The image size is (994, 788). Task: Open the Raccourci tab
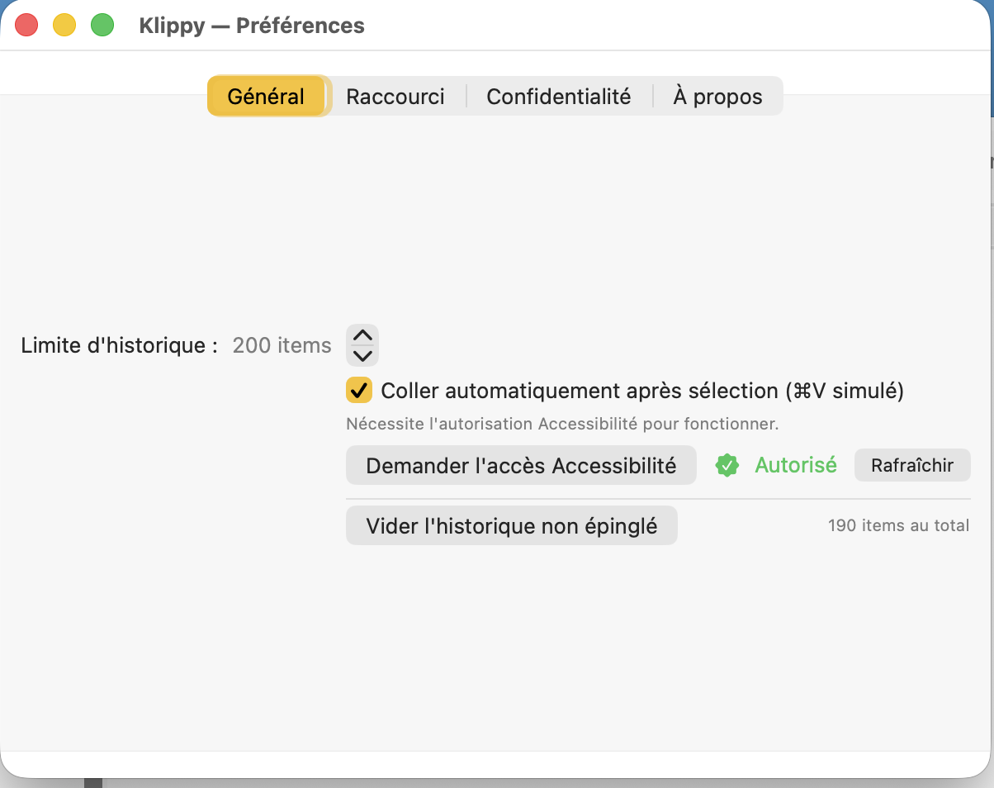[x=395, y=97]
